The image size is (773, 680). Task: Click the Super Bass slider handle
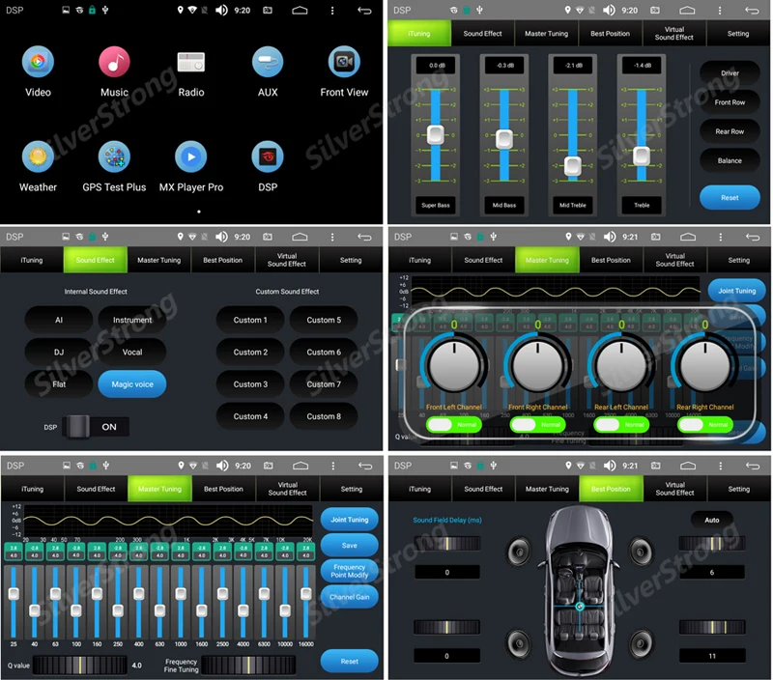coord(436,135)
